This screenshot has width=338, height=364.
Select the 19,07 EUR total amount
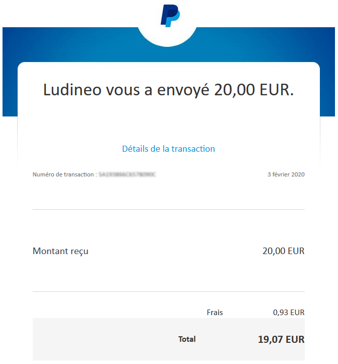(x=281, y=339)
